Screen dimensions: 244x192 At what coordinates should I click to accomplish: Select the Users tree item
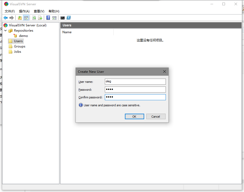tap(18, 41)
